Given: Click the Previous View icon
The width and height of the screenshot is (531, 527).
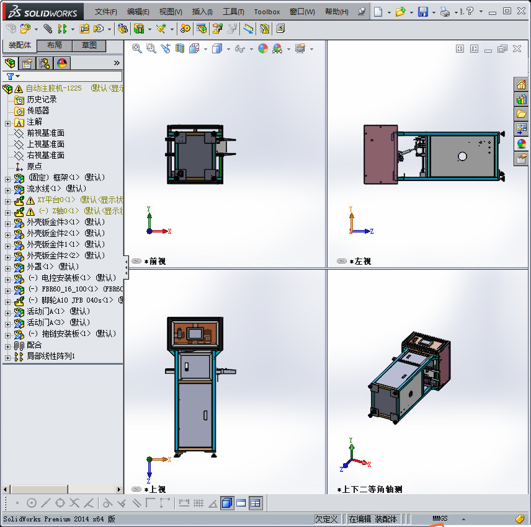Looking at the screenshot, I should point(166,48).
